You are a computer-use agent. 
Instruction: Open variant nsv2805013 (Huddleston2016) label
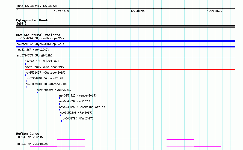coord(48,84)
